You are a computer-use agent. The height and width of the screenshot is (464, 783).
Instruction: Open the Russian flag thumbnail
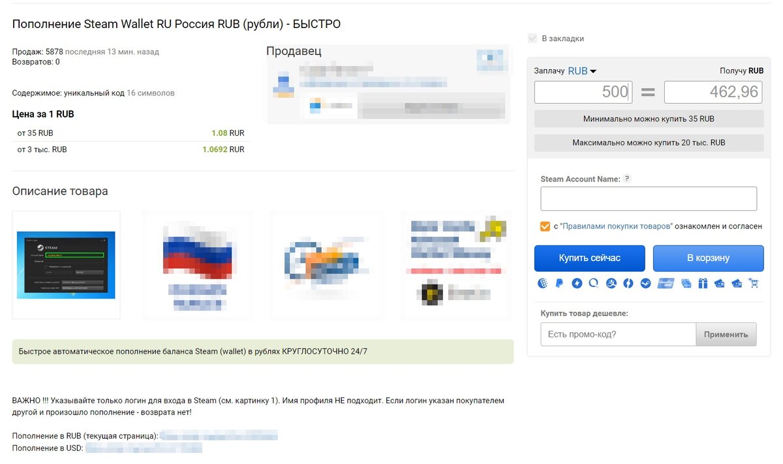tap(196, 265)
